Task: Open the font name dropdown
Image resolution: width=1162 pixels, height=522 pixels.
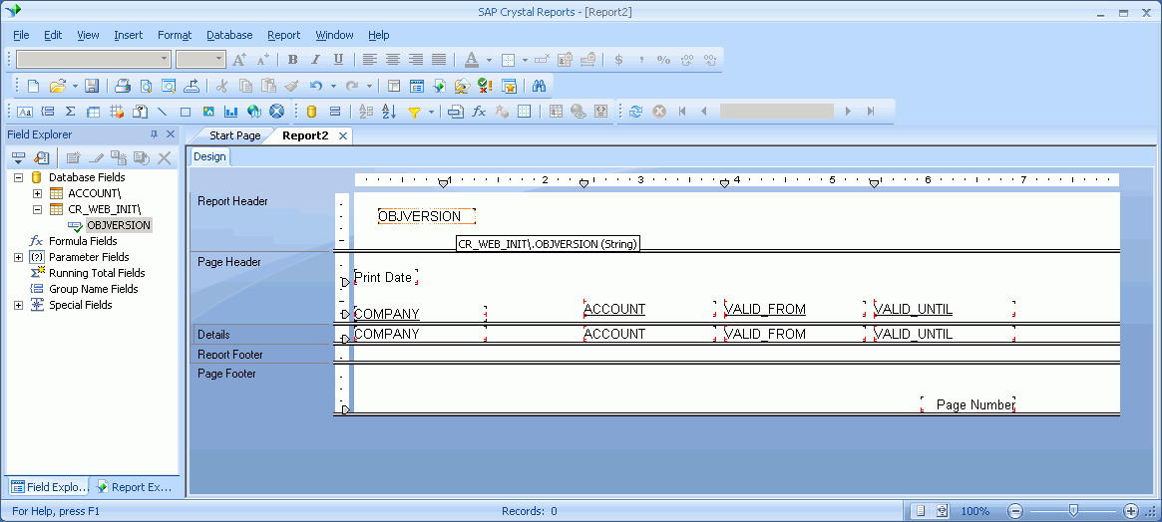Action: pos(164,60)
